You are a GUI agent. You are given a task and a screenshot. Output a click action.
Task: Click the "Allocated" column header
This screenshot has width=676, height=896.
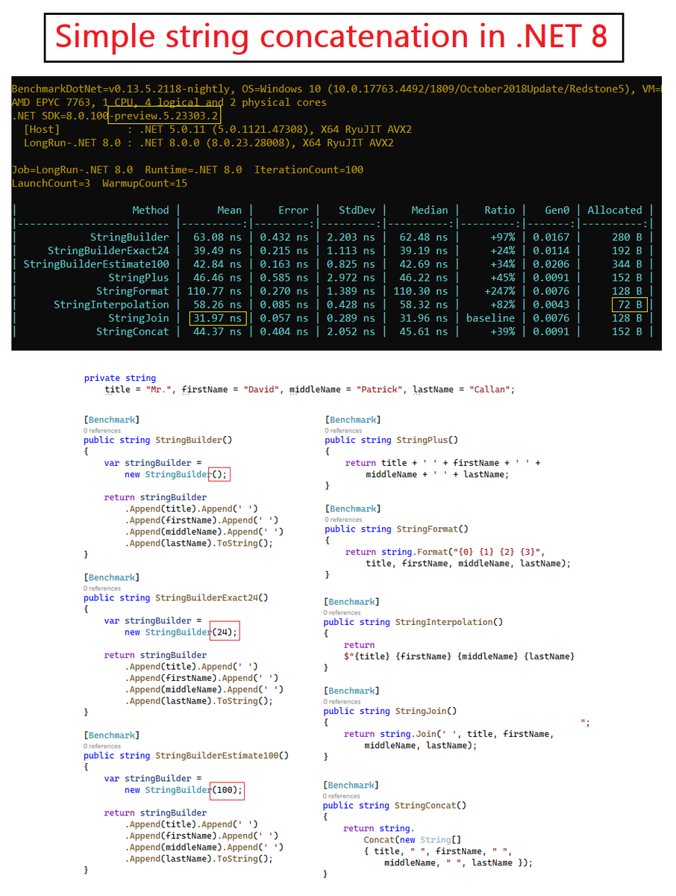pos(614,210)
